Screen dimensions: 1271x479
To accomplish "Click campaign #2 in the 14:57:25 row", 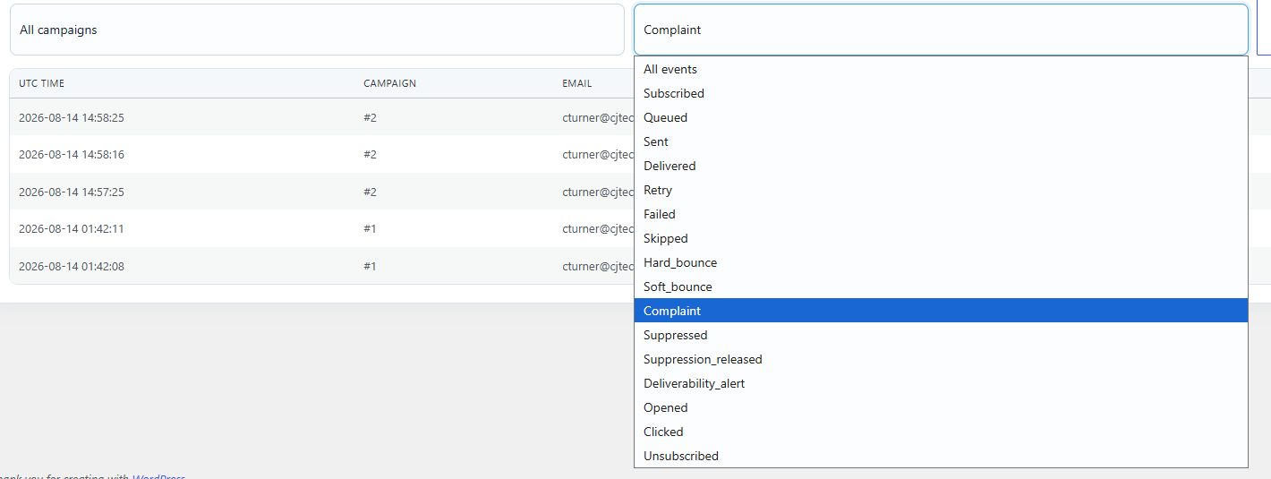I will [370, 192].
